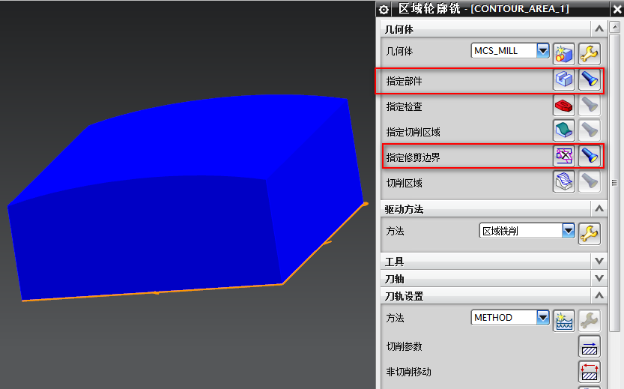This screenshot has width=624, height=389.
Task: Open 指定切削区域 cut area selection icon
Action: point(563,131)
